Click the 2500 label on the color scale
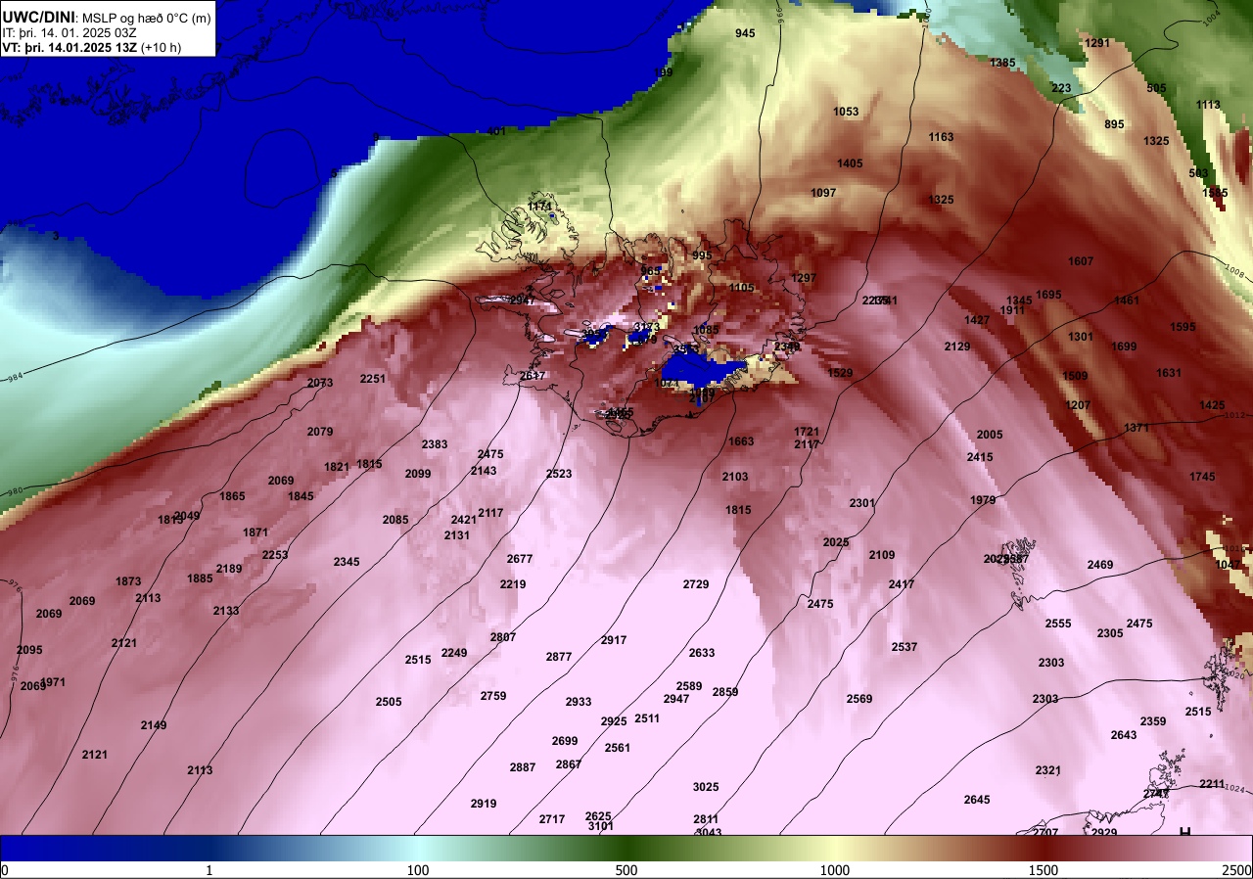This screenshot has width=1253, height=879. pos(1237,870)
